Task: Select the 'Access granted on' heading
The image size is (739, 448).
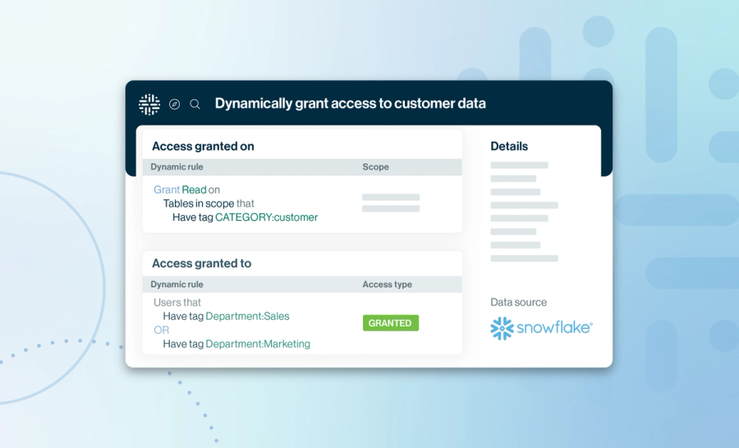Action: point(203,147)
